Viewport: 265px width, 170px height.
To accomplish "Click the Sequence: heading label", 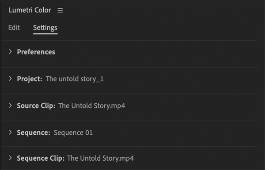I will [x=34, y=132].
